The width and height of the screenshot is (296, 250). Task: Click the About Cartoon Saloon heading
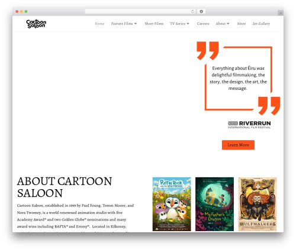(65, 187)
